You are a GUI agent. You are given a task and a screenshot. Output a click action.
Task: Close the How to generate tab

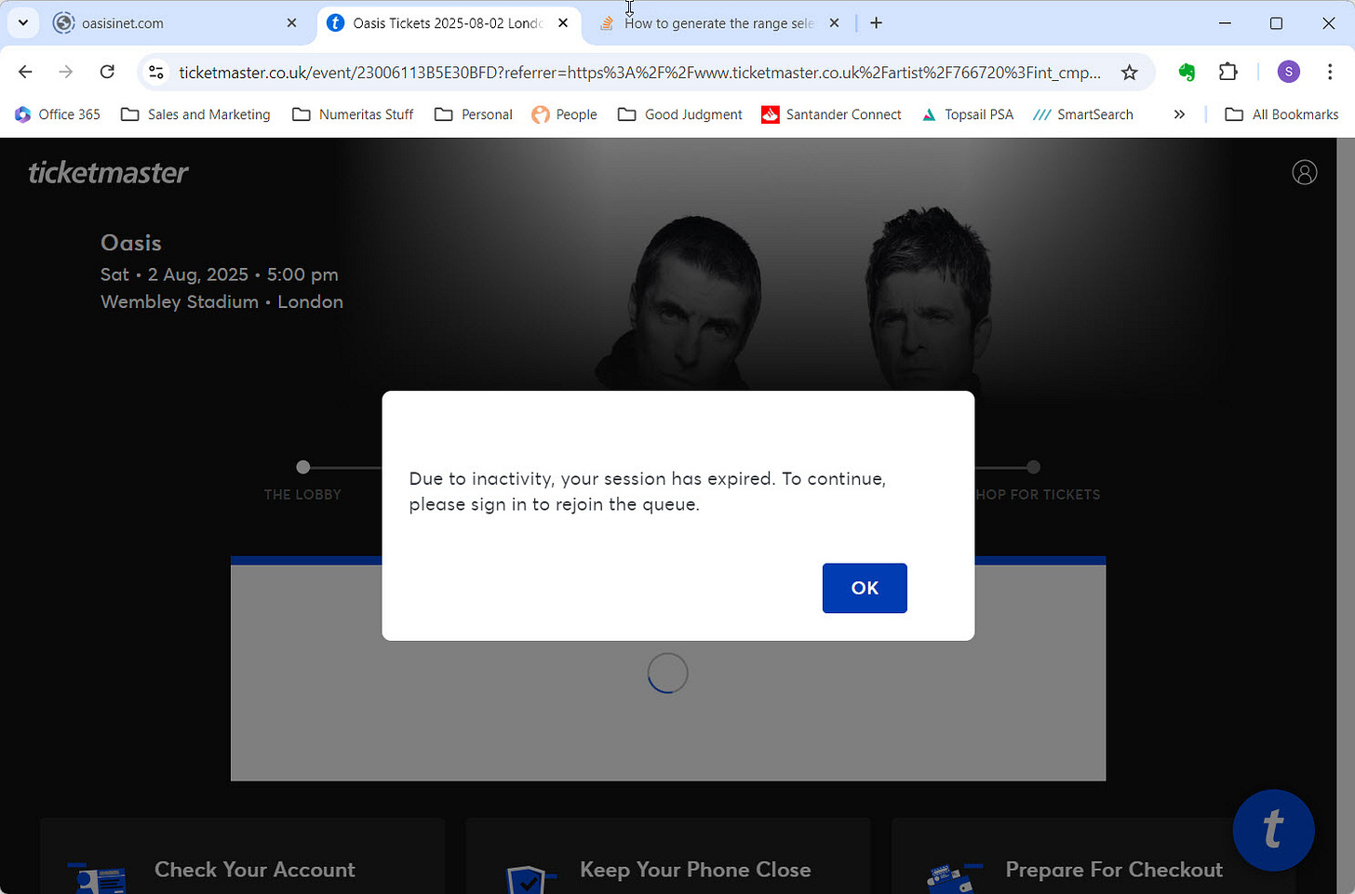(x=834, y=23)
